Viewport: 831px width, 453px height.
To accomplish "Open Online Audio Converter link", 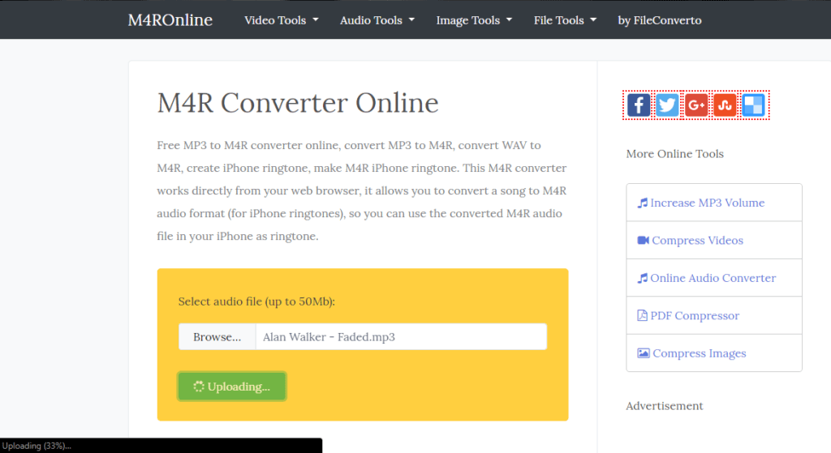I will 714,278.
